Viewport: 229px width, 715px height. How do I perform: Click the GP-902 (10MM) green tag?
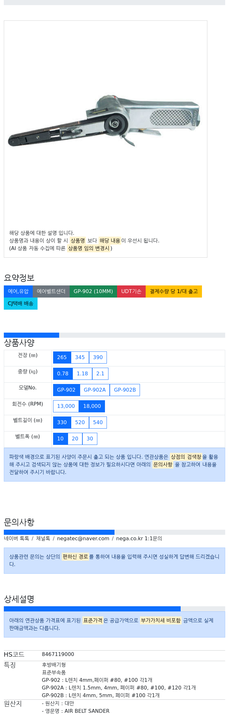93,291
